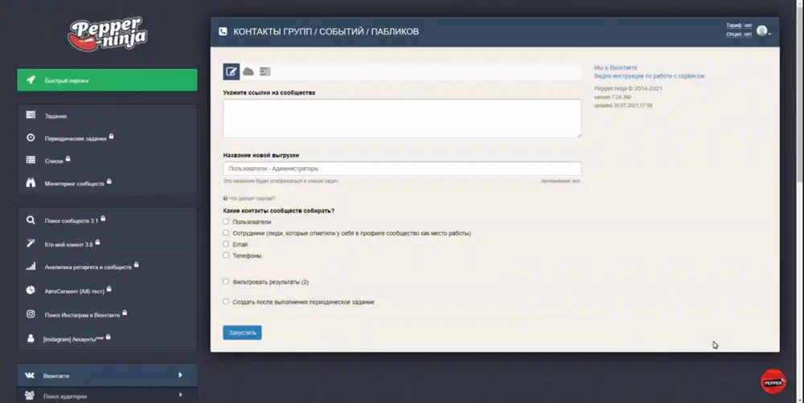The height and width of the screenshot is (403, 804).
Task: Toggle Фильтровать результаты (2) checkbox
Action: point(226,282)
